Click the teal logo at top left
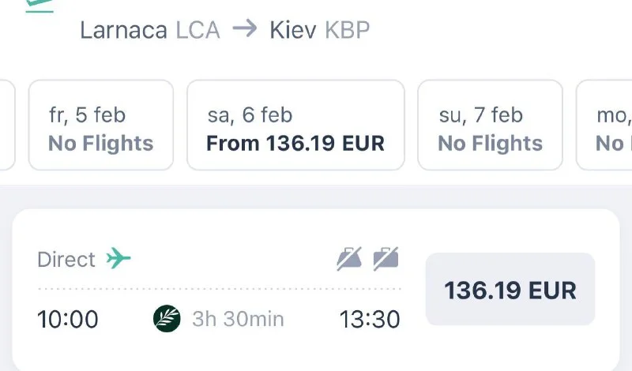Image resolution: width=632 pixels, height=371 pixels. pyautogui.click(x=38, y=4)
